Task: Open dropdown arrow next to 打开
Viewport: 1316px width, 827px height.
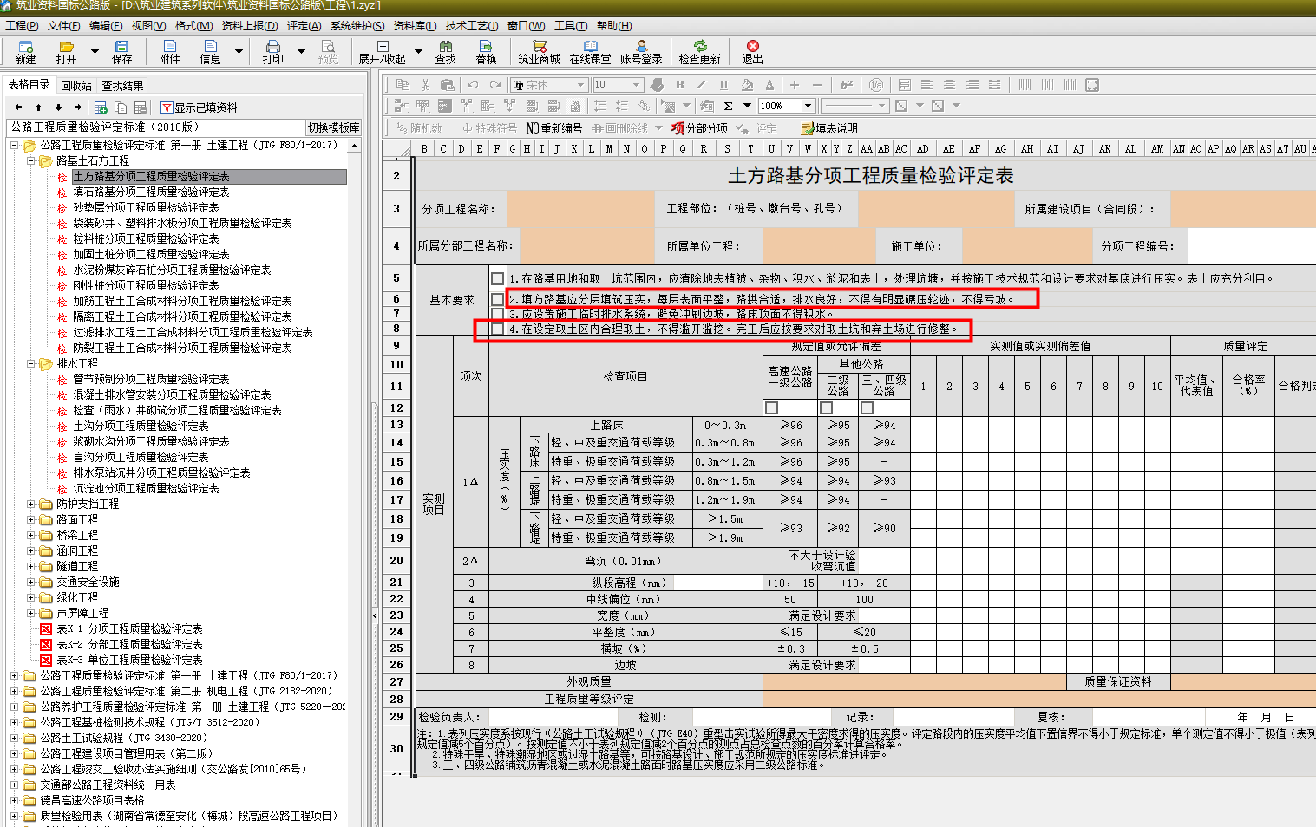Action: (97, 51)
